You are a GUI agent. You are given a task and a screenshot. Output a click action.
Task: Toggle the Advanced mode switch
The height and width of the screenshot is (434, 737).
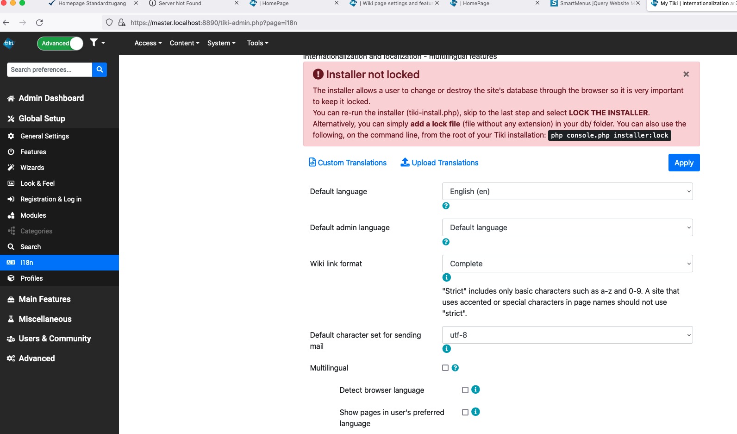(x=60, y=43)
